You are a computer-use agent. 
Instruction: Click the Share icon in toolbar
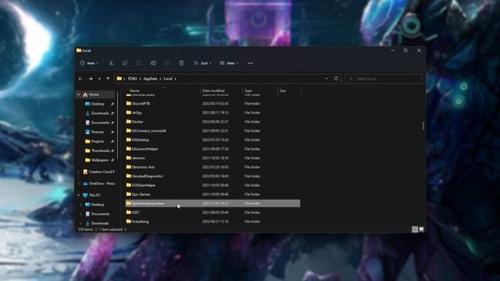[x=167, y=63]
